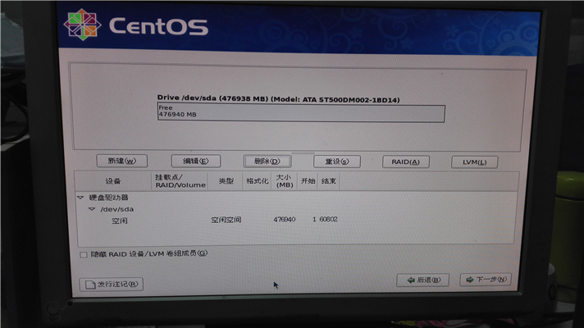
Task: Collapse the 硬盘驱动器 tree node
Action: tap(80, 198)
